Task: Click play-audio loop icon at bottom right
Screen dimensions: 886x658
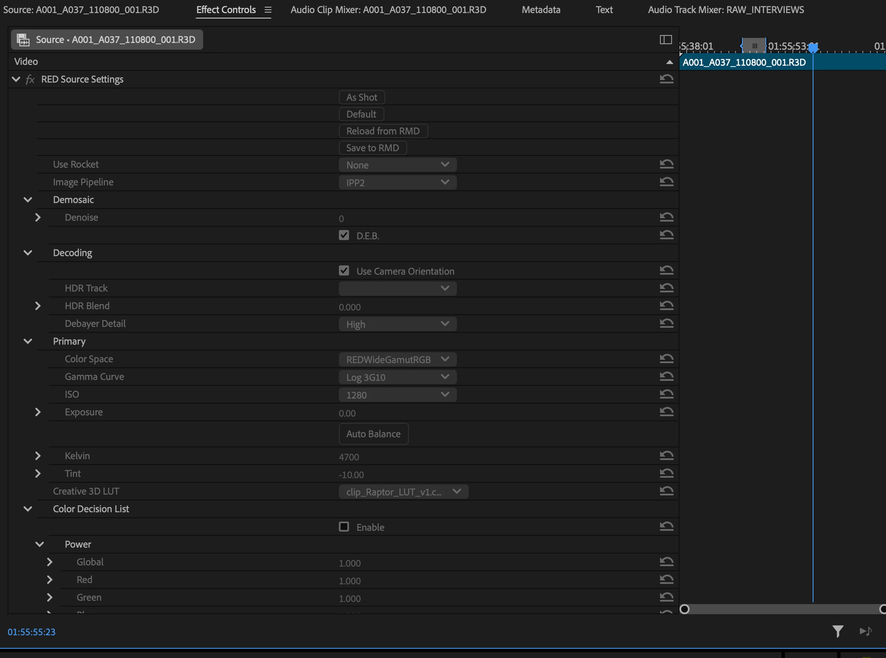Action: click(865, 631)
